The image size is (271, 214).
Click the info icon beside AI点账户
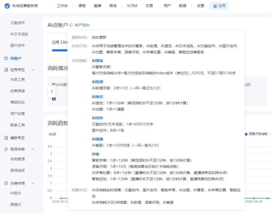click(x=71, y=25)
